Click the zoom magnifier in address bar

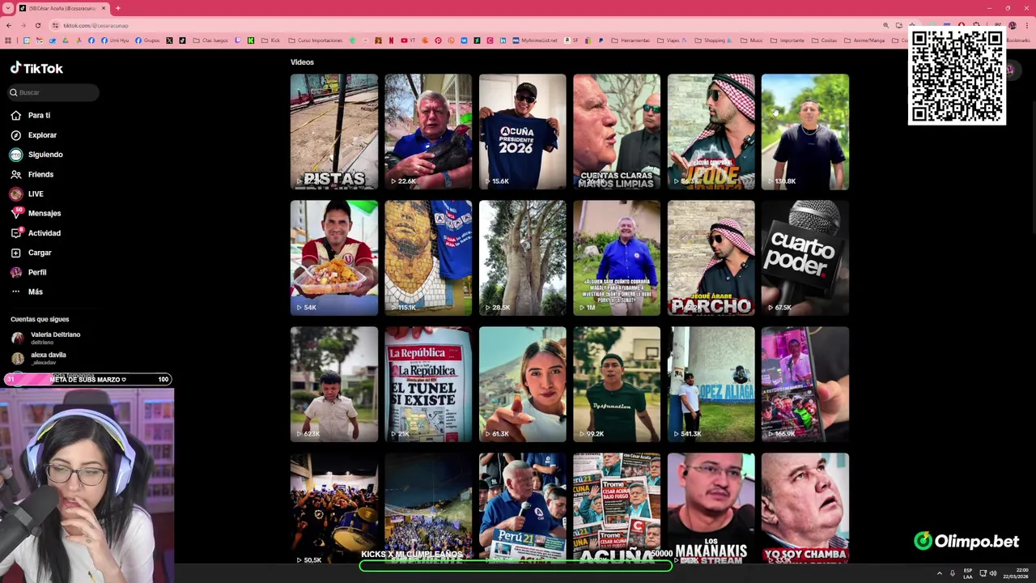click(x=886, y=25)
